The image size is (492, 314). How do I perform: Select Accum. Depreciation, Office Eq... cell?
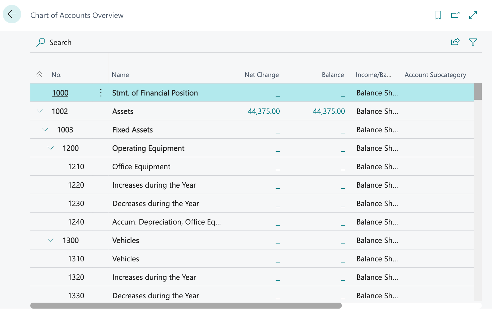click(x=166, y=222)
